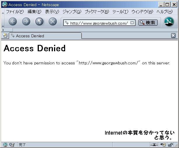The height and width of the screenshot is (148, 179).
Task: Click the security padlock icon in the status bar
Action: (x=171, y=145)
